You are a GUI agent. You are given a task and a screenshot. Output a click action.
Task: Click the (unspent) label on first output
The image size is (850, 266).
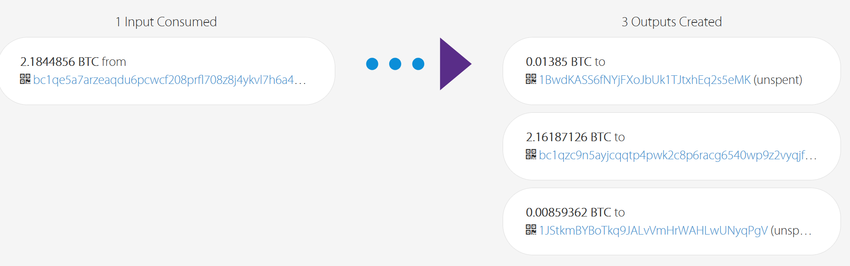tap(778, 80)
